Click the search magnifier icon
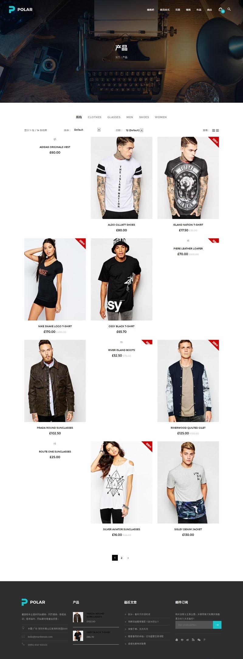Screen dimensions: 243x659 [x=229, y=9]
